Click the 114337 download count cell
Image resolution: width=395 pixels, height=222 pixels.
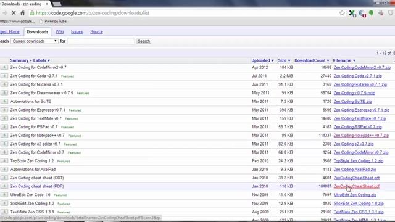325,136
